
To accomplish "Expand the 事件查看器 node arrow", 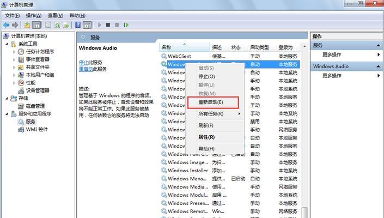I will tap(14, 59).
